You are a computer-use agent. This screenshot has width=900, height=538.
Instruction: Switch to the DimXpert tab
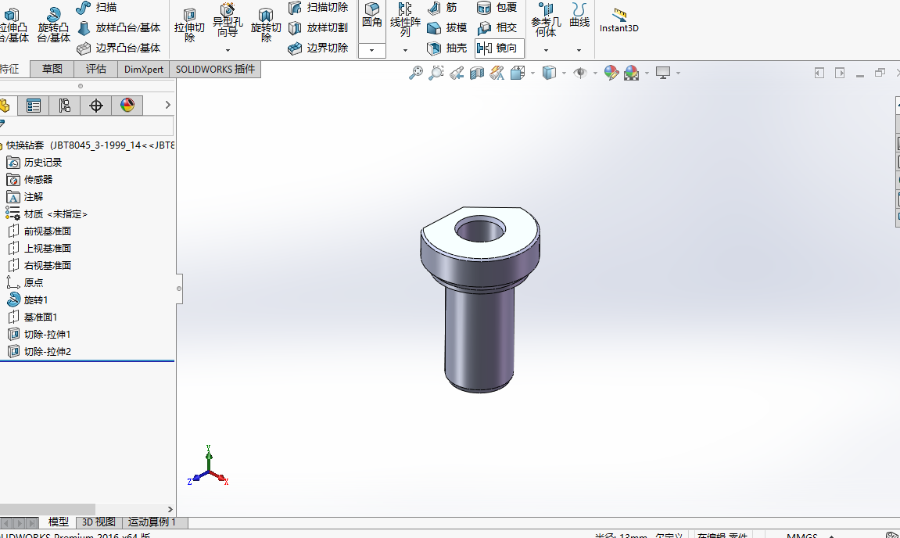[144, 69]
